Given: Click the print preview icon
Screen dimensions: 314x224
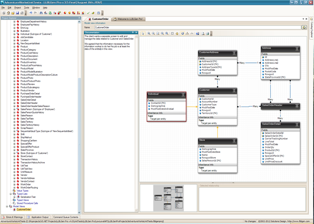Looking at the screenshot, I should 203,33.
